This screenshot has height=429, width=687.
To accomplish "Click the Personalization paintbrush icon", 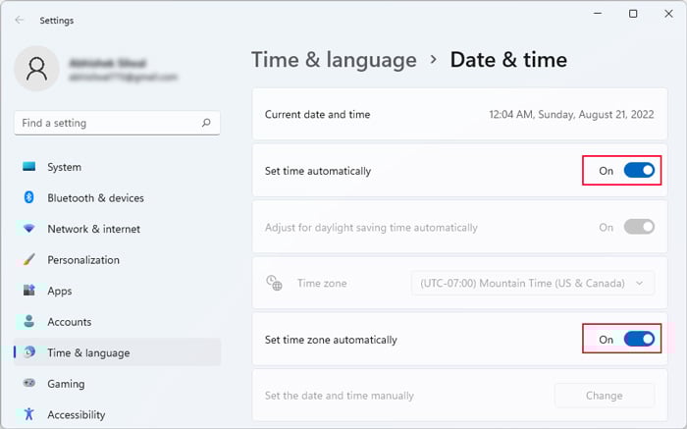I will pyautogui.click(x=28, y=260).
